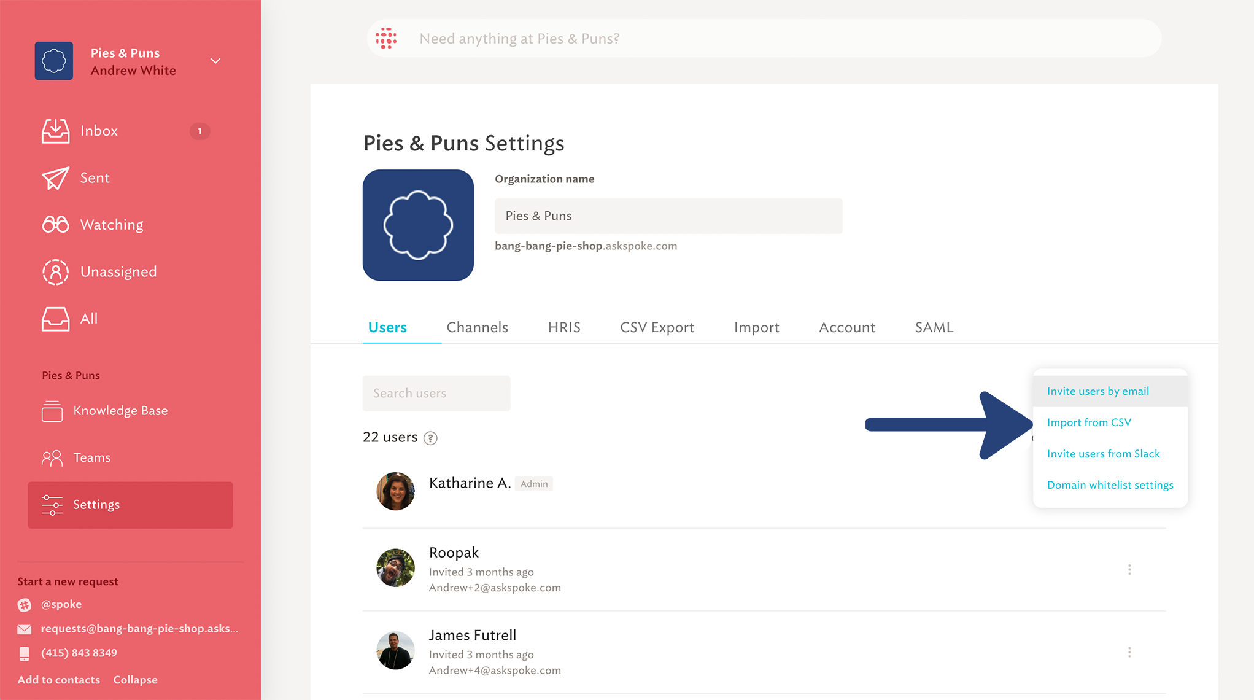Open Watching binoculars icon
This screenshot has height=700, width=1254.
(55, 225)
